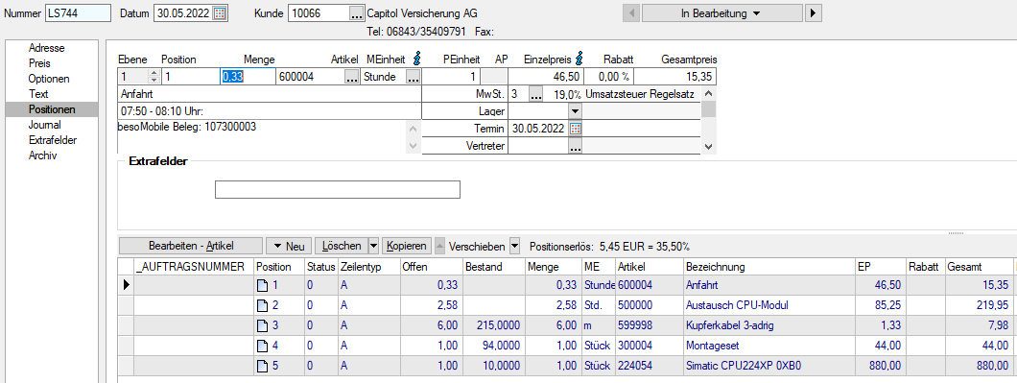Click the Verschieben up arrow
1017x383 pixels.
coord(439,246)
